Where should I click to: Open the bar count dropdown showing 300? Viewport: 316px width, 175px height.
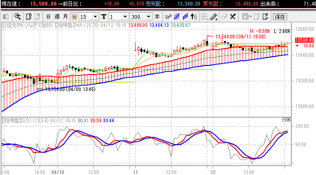click(x=149, y=17)
